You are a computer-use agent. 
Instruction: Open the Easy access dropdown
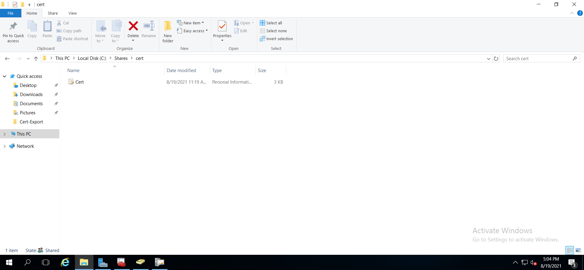point(192,31)
